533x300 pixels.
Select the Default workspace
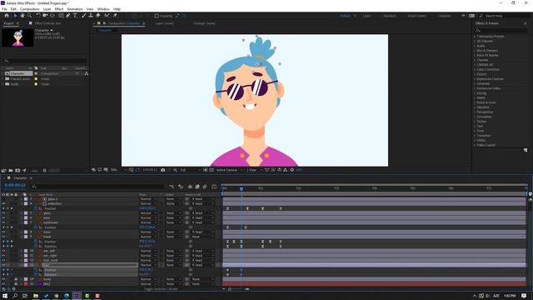point(345,16)
